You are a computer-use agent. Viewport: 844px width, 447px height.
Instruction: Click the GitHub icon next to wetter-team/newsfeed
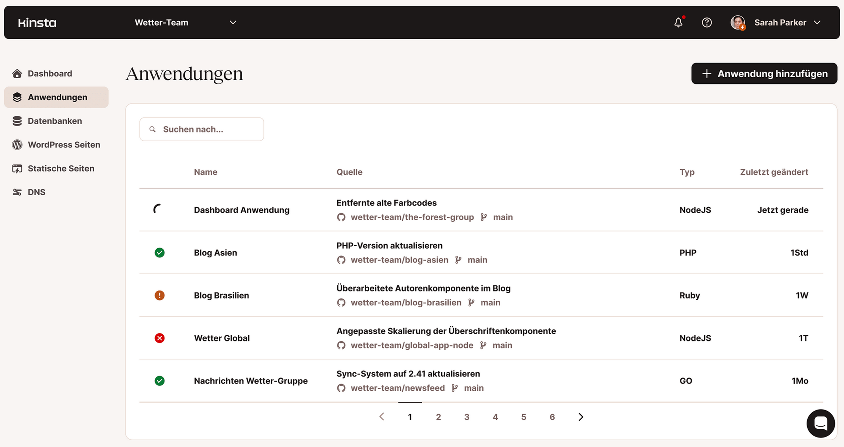click(x=341, y=388)
